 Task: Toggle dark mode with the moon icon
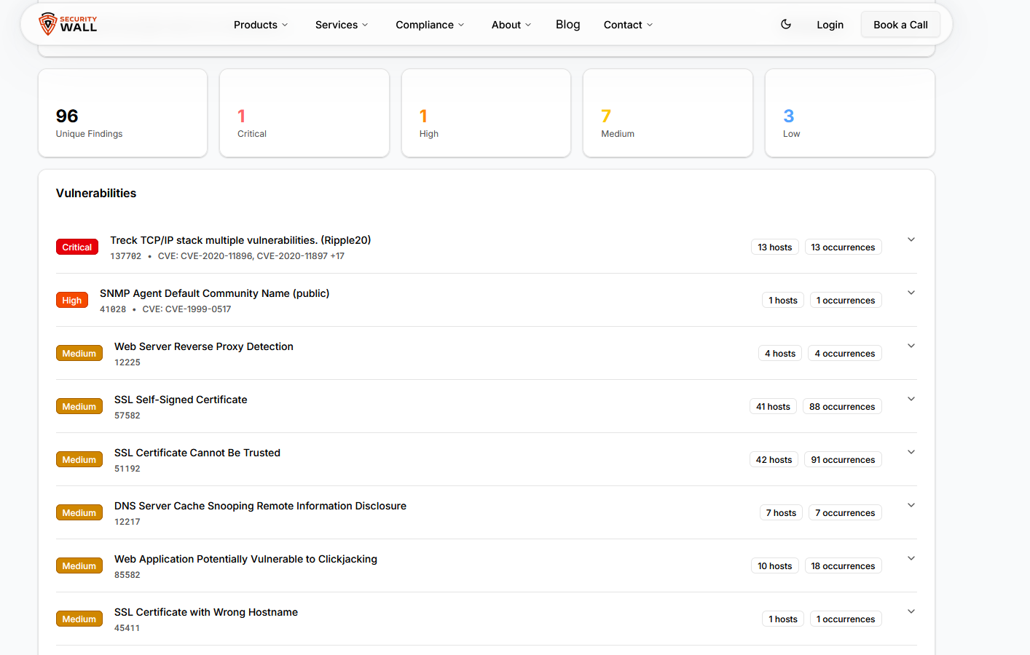tap(786, 24)
